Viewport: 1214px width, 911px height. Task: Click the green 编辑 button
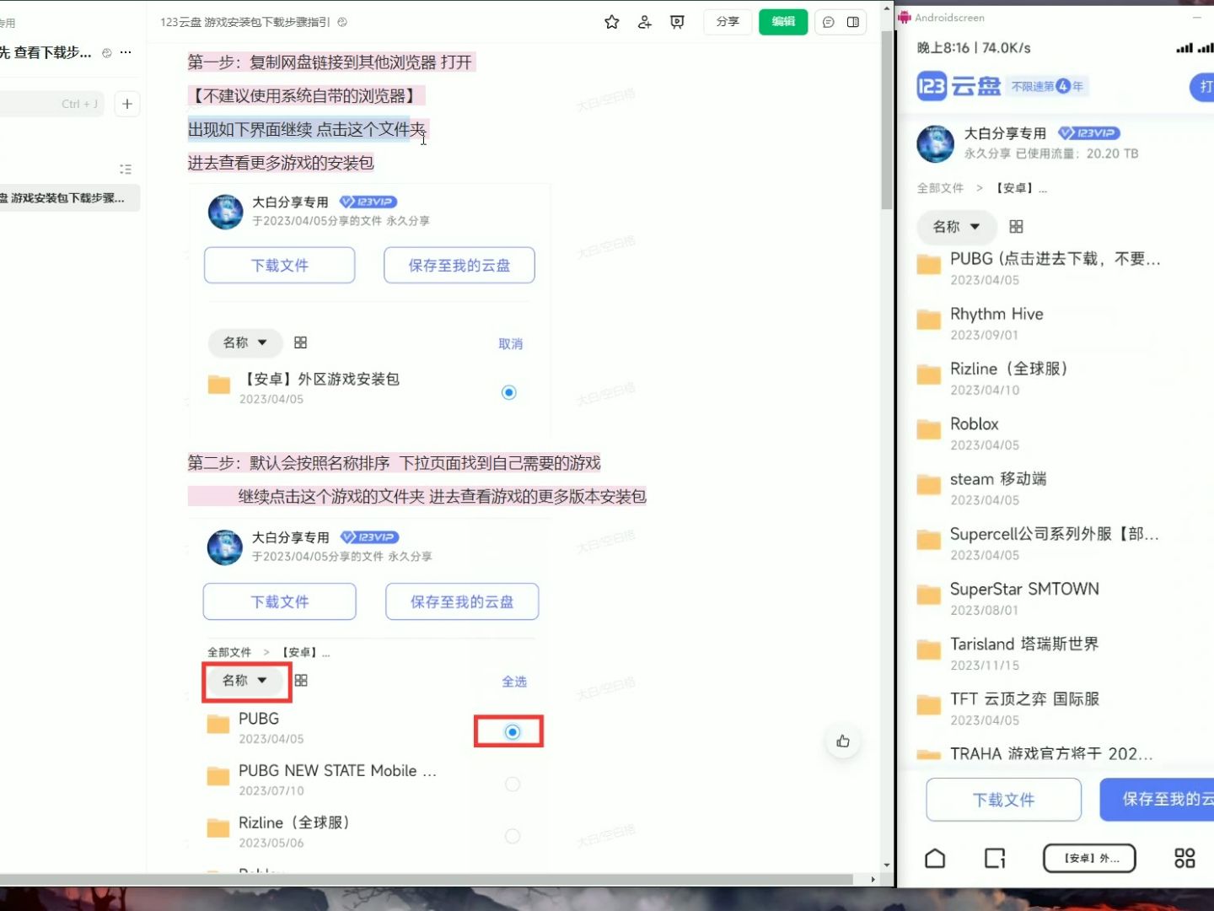pos(782,23)
